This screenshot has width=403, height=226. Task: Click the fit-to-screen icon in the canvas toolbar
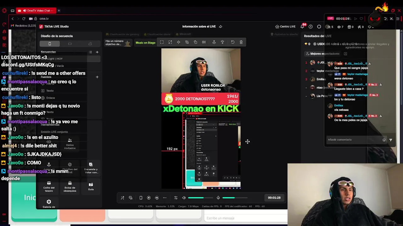(162, 42)
